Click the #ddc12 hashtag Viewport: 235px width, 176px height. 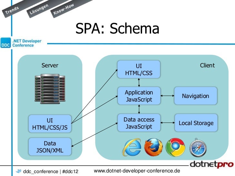70,171
